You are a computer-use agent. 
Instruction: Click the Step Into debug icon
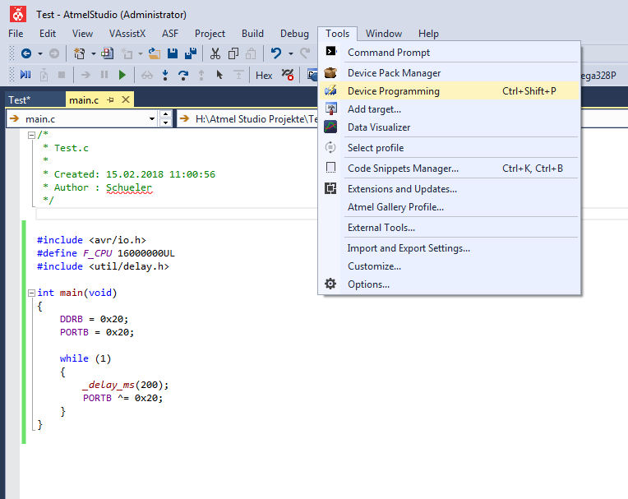point(165,75)
